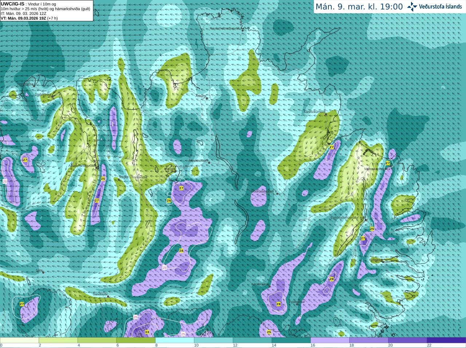The height and width of the screenshot is (348, 466).
Task: Select the 6–8 m/s olive green legend swatch
Action: [x=136, y=340]
